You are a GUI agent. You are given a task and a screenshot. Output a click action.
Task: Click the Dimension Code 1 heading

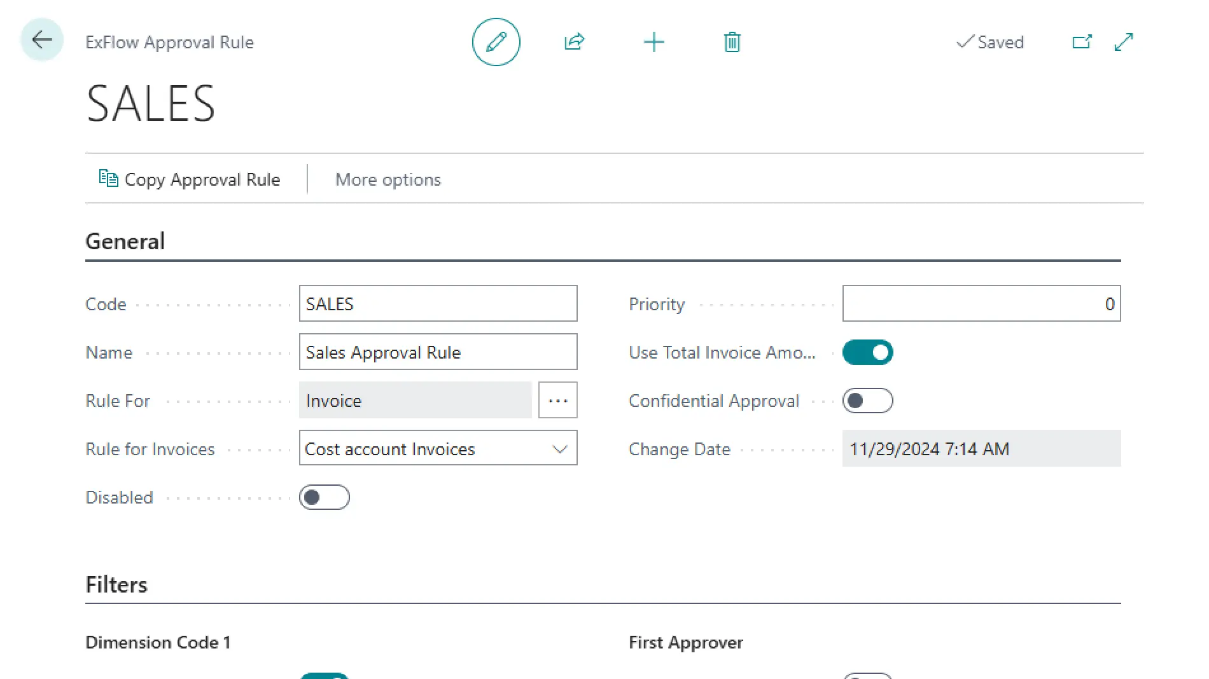click(x=158, y=643)
